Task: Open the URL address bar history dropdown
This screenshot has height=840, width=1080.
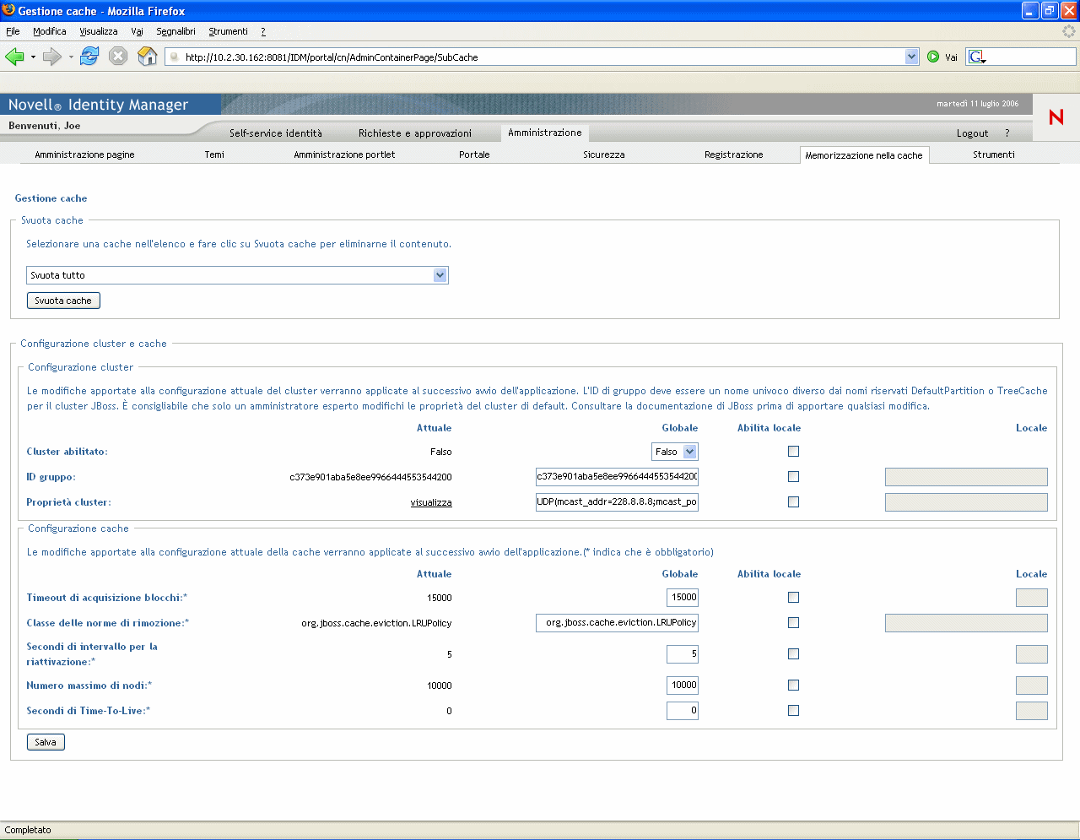Action: tap(911, 57)
